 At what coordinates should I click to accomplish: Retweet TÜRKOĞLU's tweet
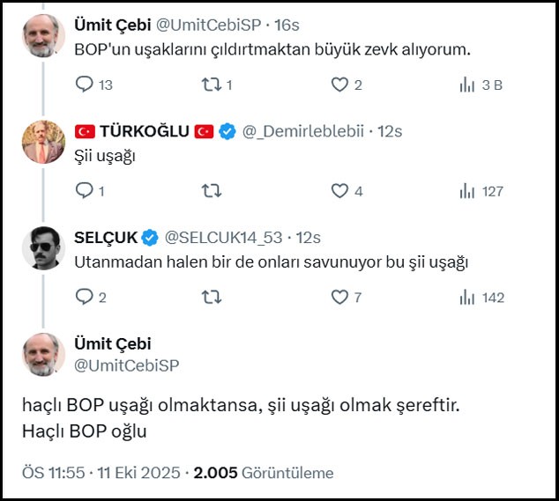[x=212, y=191]
